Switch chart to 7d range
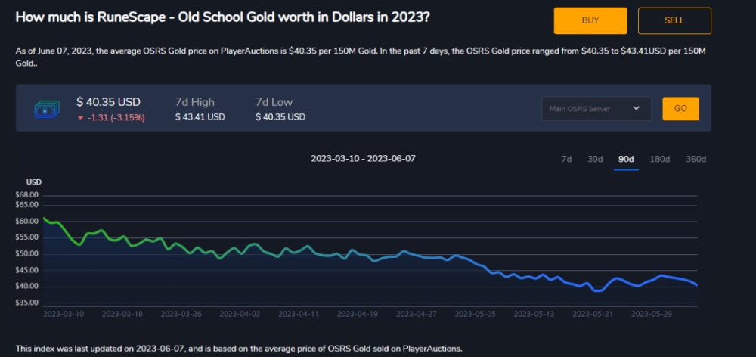 pos(566,159)
